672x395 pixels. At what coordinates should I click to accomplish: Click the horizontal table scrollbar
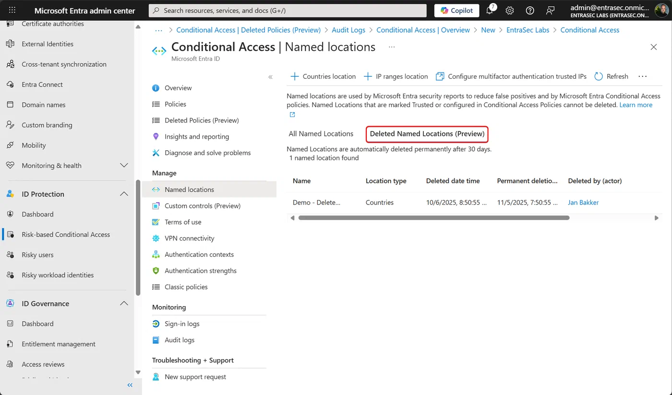[x=433, y=218]
